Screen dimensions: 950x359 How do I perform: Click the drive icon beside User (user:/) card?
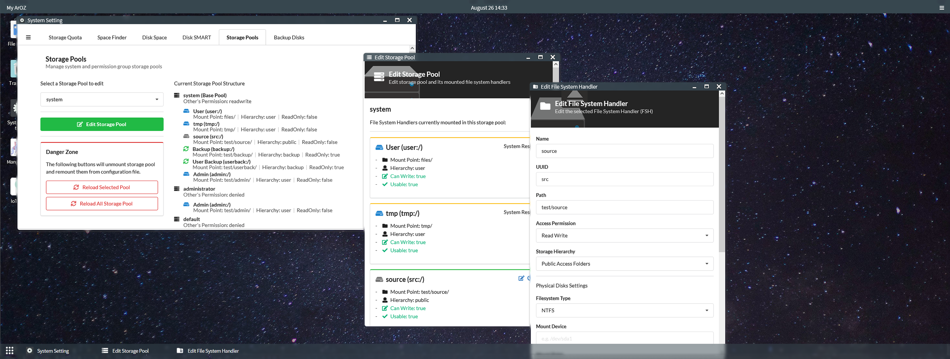pyautogui.click(x=379, y=148)
